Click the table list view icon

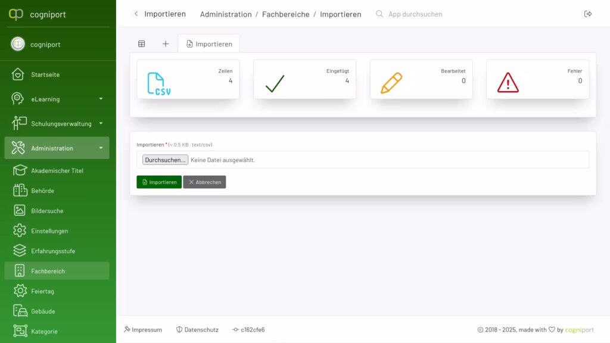coord(142,44)
